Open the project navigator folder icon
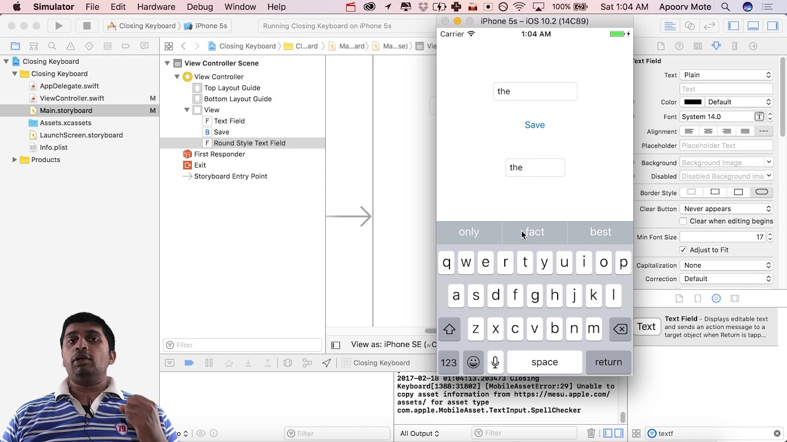Image resolution: width=787 pixels, height=442 pixels. [x=15, y=46]
